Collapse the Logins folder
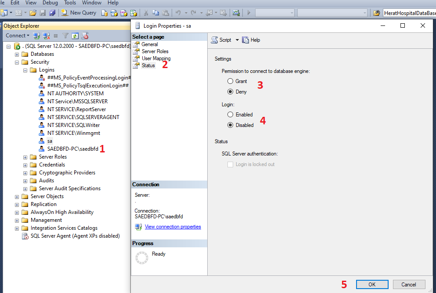The height and width of the screenshot is (293, 436). [25, 70]
